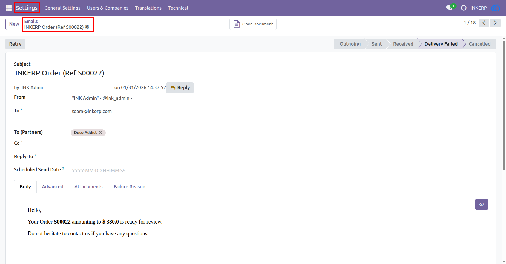Screen dimensions: 506x264
Task: Switch to the Failure Reason tab
Action: 130,187
